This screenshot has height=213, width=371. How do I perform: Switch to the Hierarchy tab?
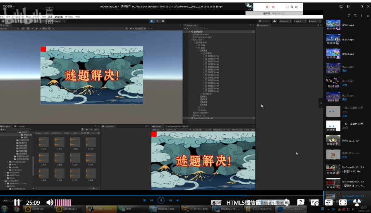[x=191, y=25]
